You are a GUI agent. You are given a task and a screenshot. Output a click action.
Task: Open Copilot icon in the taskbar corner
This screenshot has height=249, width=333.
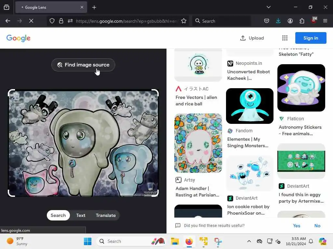322,241
